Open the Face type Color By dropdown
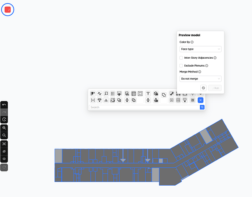This screenshot has height=197, width=252. click(200, 49)
